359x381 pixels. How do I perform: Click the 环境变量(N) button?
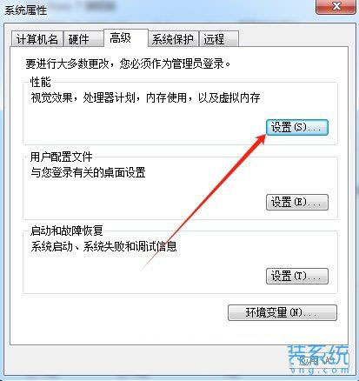tap(283, 312)
